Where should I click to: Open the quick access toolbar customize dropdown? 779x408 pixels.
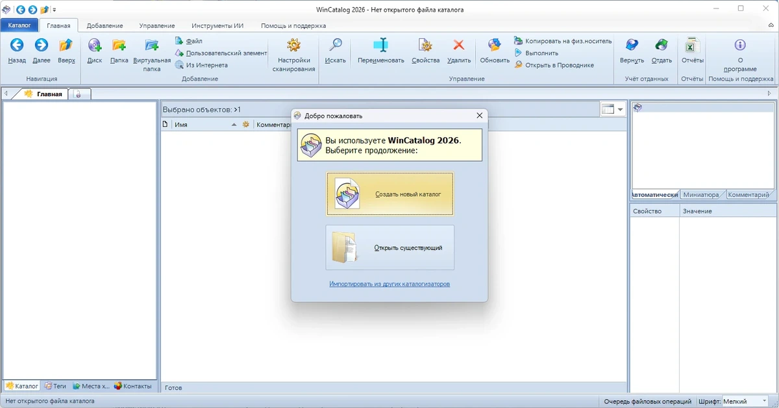54,10
